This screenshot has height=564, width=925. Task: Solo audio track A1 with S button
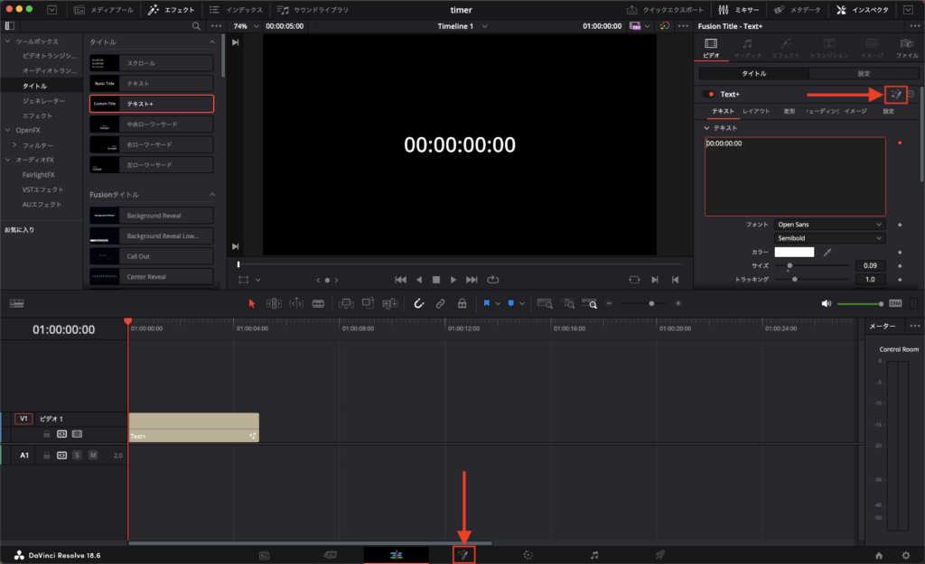pos(78,456)
